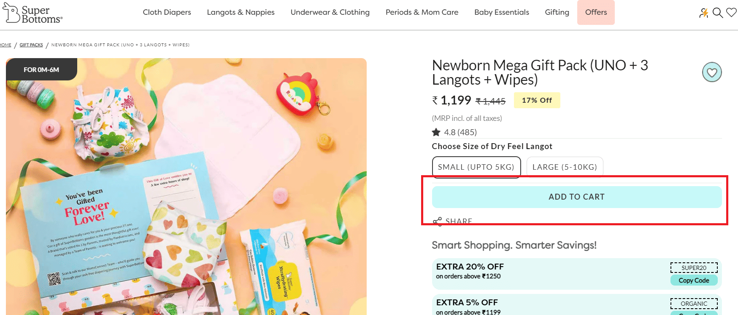Select LARGE (5-10KG) size option

coord(565,167)
